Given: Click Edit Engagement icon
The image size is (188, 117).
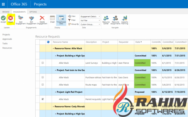Looking at the screenshot, I should [x=31, y=18].
